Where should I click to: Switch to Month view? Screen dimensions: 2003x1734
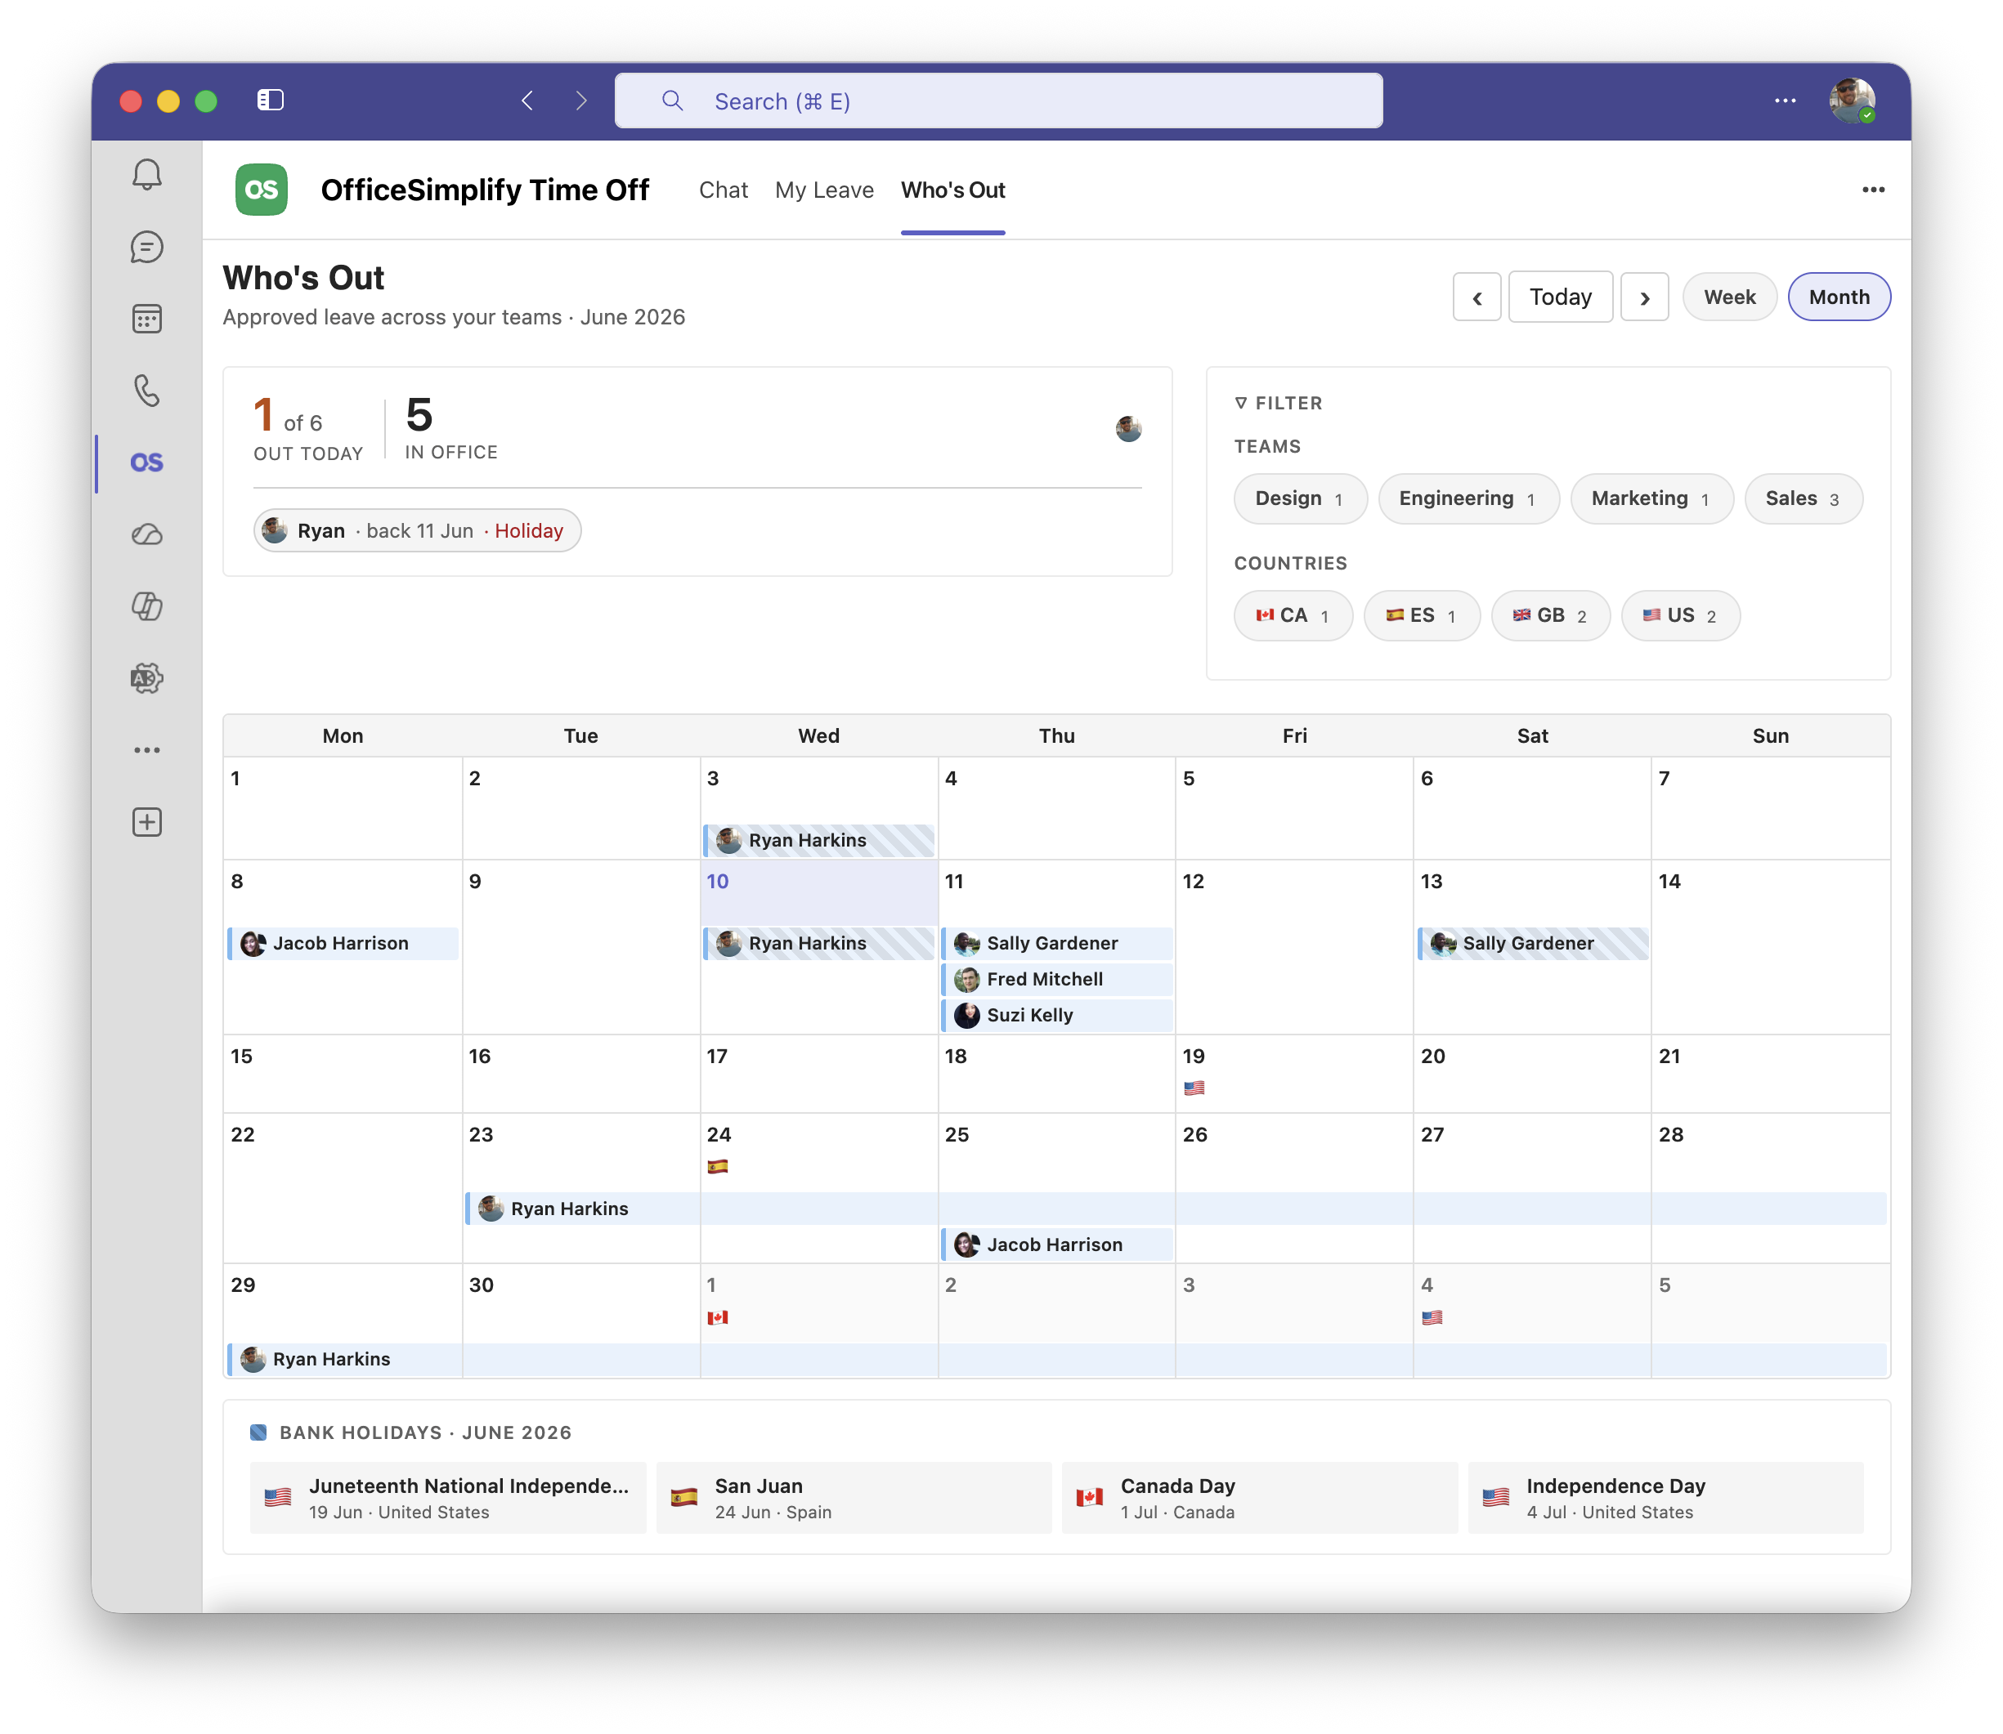tap(1839, 297)
